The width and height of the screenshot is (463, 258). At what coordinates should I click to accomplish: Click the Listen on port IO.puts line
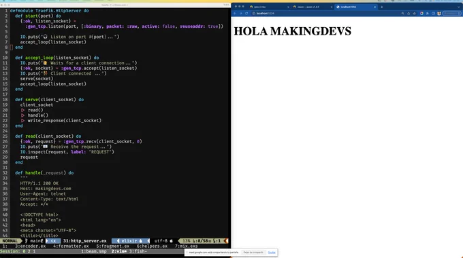point(69,37)
